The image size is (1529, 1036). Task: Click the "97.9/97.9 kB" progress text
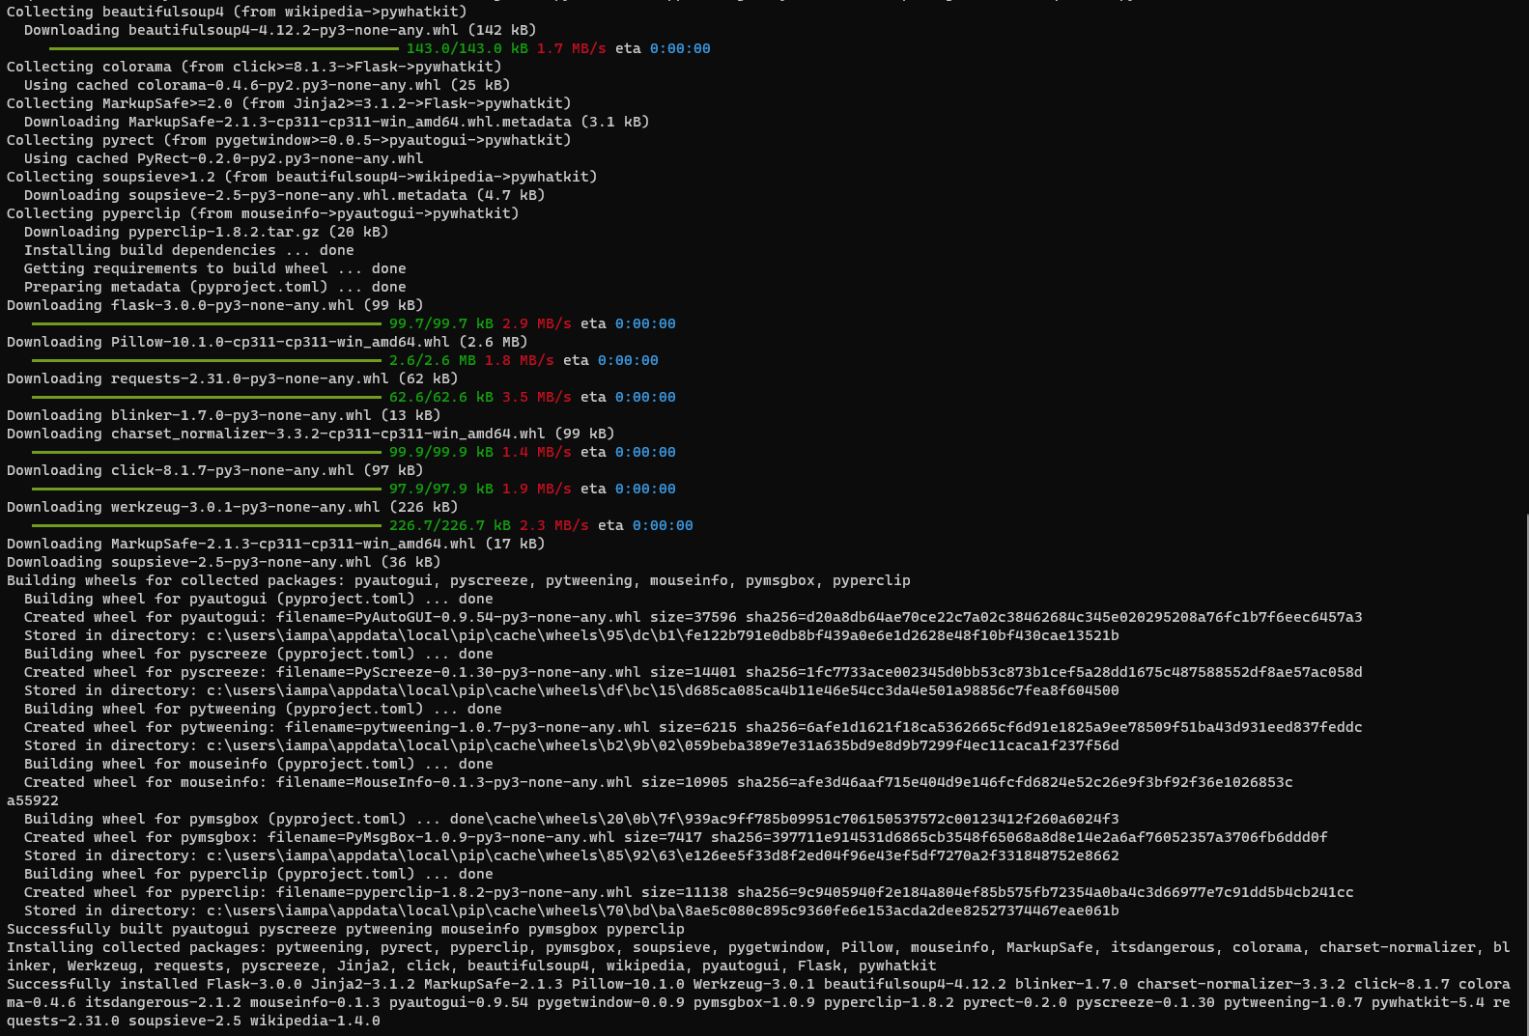click(x=441, y=489)
